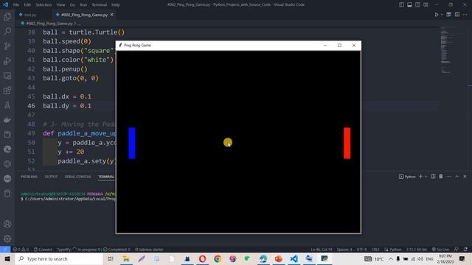The image size is (472, 265).
Task: Toggle the primary side bar layout
Action: coord(401,4)
